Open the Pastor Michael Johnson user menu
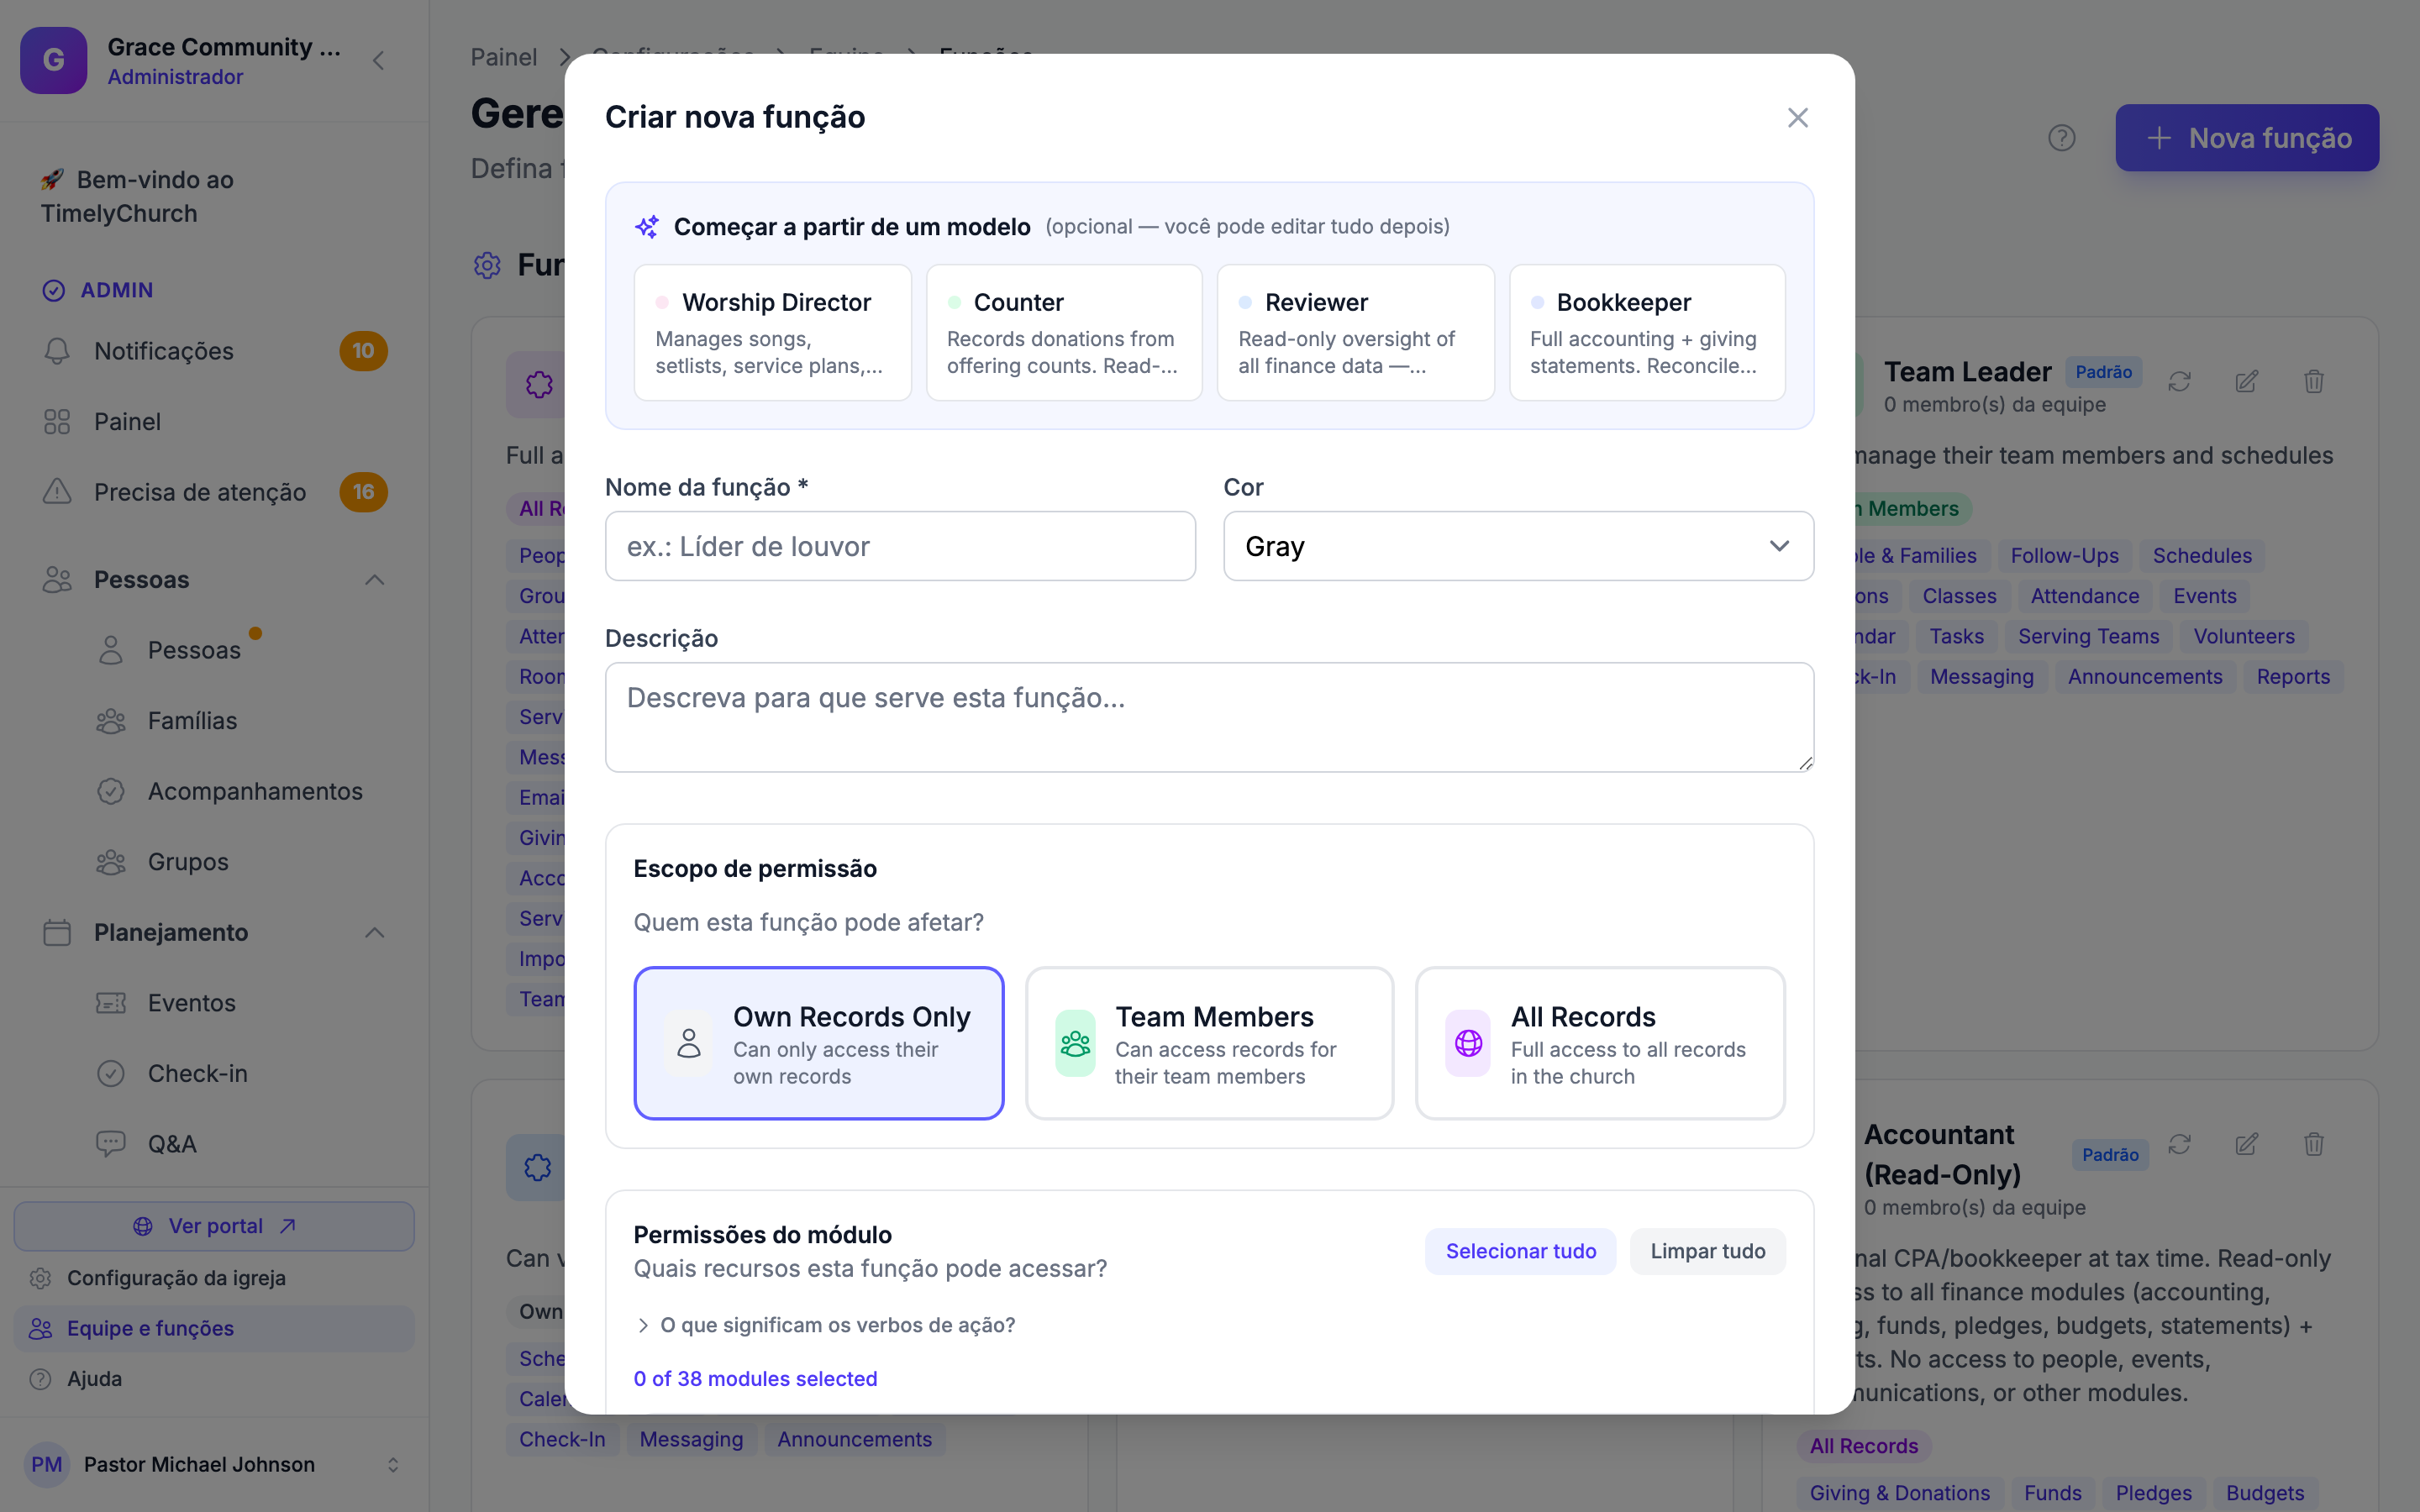 pos(214,1464)
